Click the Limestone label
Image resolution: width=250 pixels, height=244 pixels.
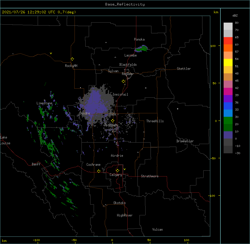coord(44,103)
